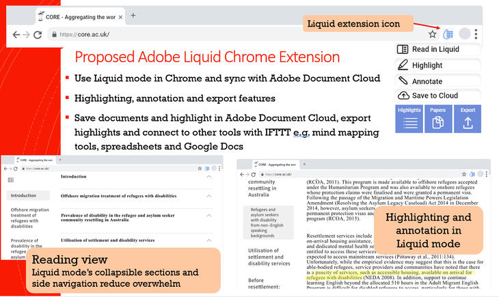The height and width of the screenshot is (297, 499).
Task: Select CORE tab in reading view browser
Action: coord(35,160)
